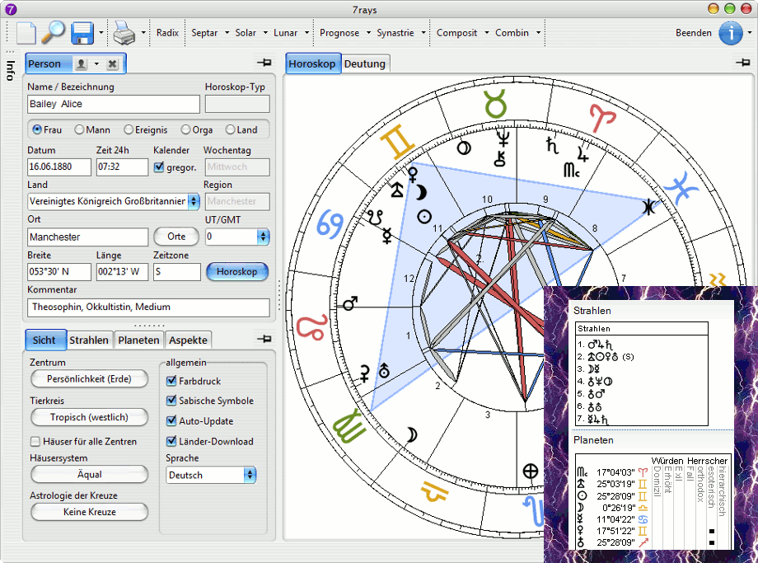Switch to the Strahlen tab
Viewport: 758px width, 563px height.
click(x=89, y=340)
